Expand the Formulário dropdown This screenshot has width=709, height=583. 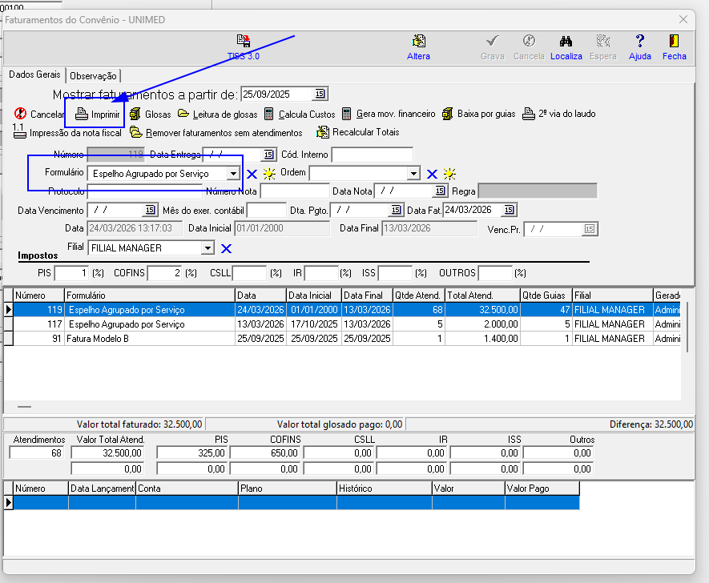coord(232,174)
